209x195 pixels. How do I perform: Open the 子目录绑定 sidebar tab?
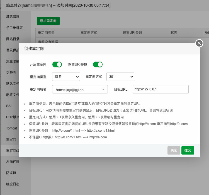point(14,28)
